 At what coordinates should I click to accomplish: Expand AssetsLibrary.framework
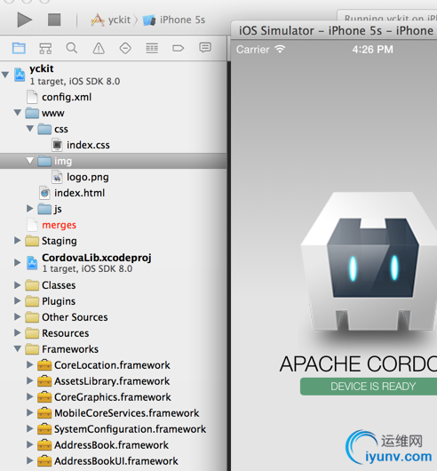(29, 380)
